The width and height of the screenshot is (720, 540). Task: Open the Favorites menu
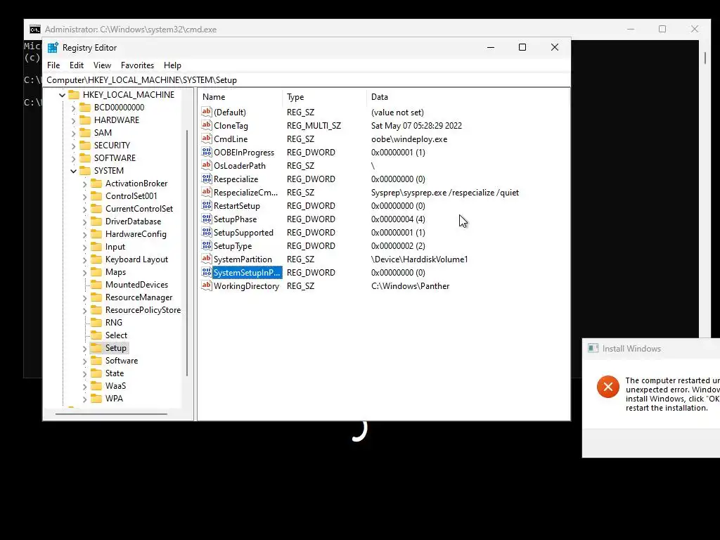click(137, 65)
